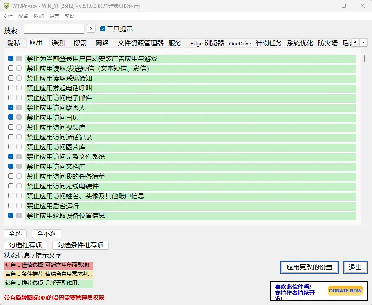372x305 pixels.
Task: Check the 禁止应用读取系统通知 checkbox
Action: click(11, 78)
